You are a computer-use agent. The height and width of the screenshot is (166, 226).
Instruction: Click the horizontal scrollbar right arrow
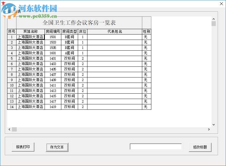[209, 130]
